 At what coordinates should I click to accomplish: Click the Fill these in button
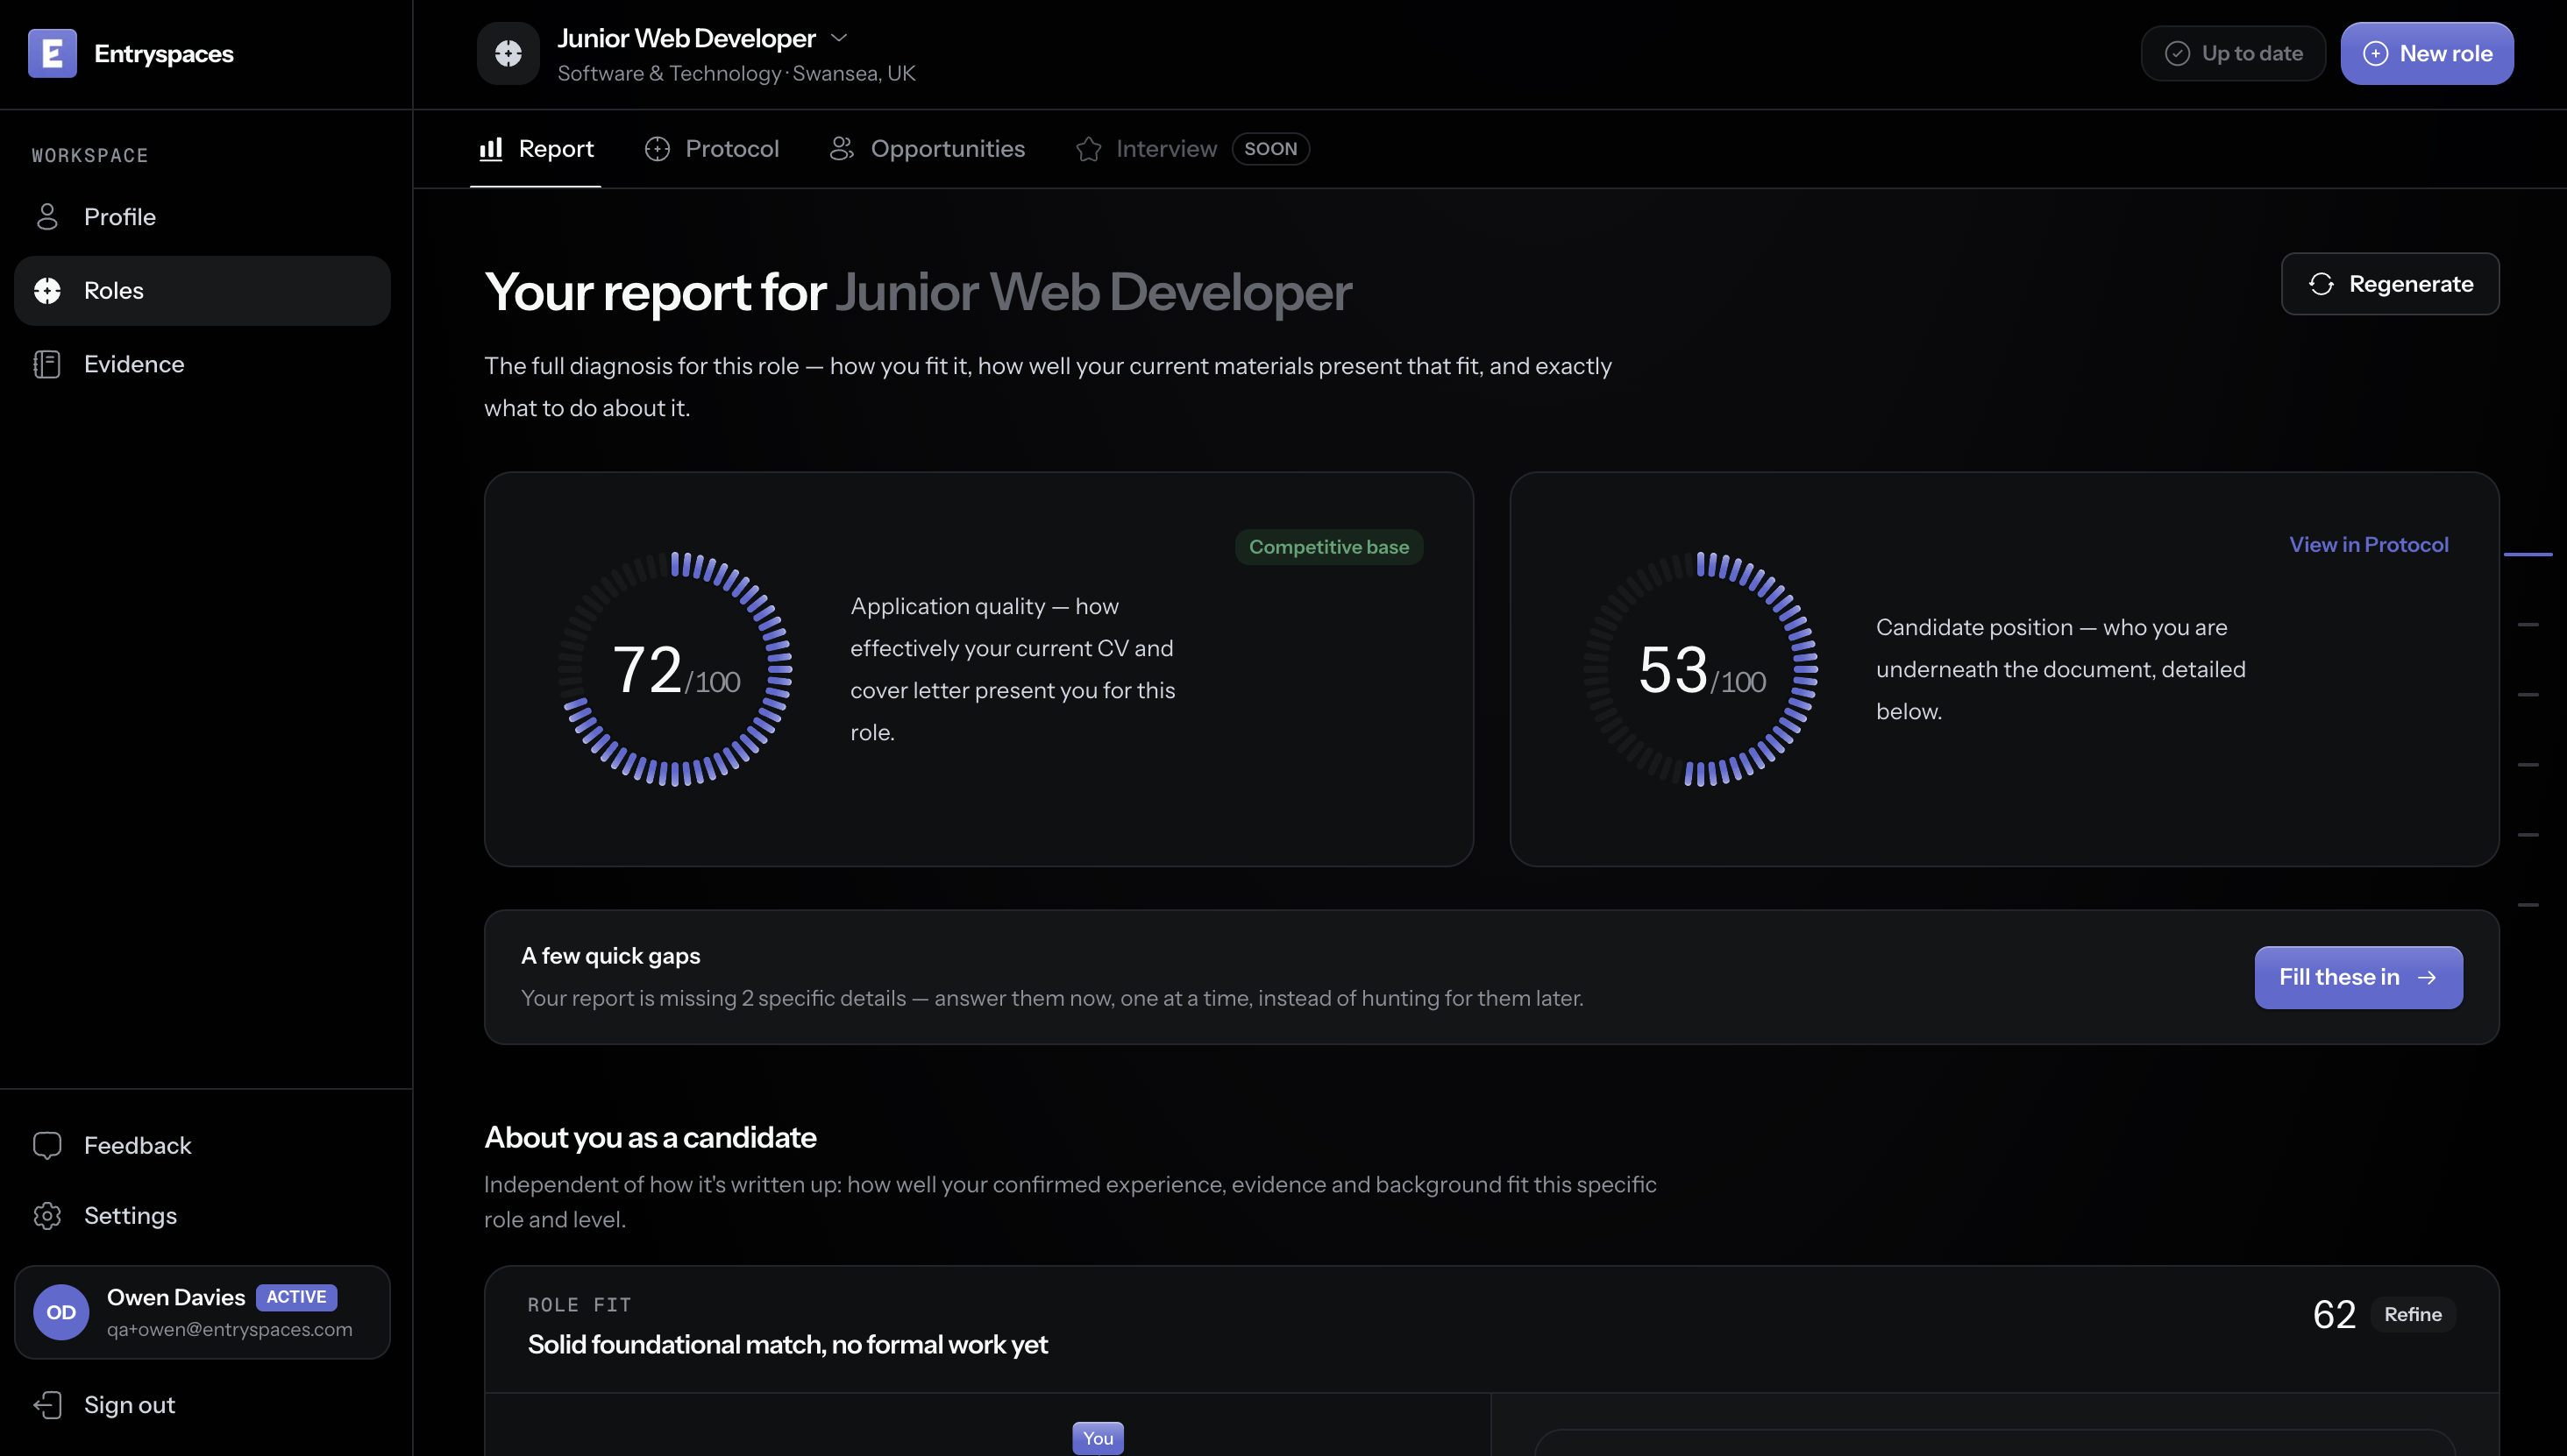tap(2357, 978)
